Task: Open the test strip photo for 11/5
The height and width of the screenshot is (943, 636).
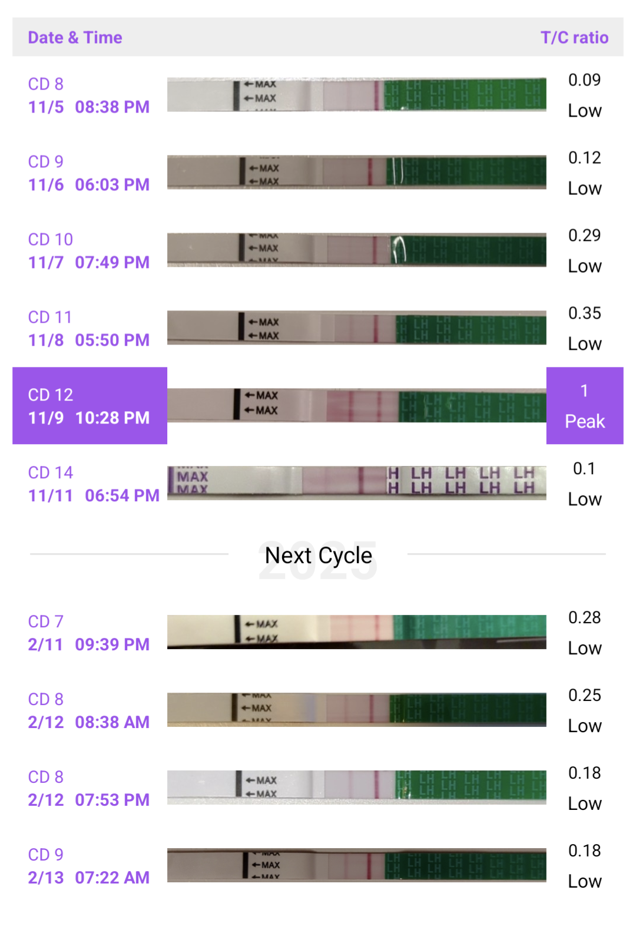Action: coord(356,95)
